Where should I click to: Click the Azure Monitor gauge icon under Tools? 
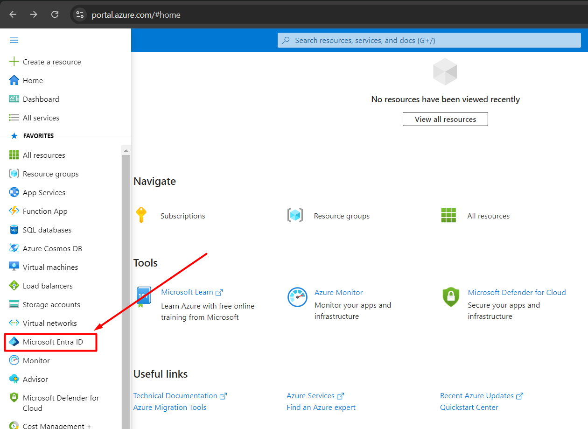pos(297,297)
